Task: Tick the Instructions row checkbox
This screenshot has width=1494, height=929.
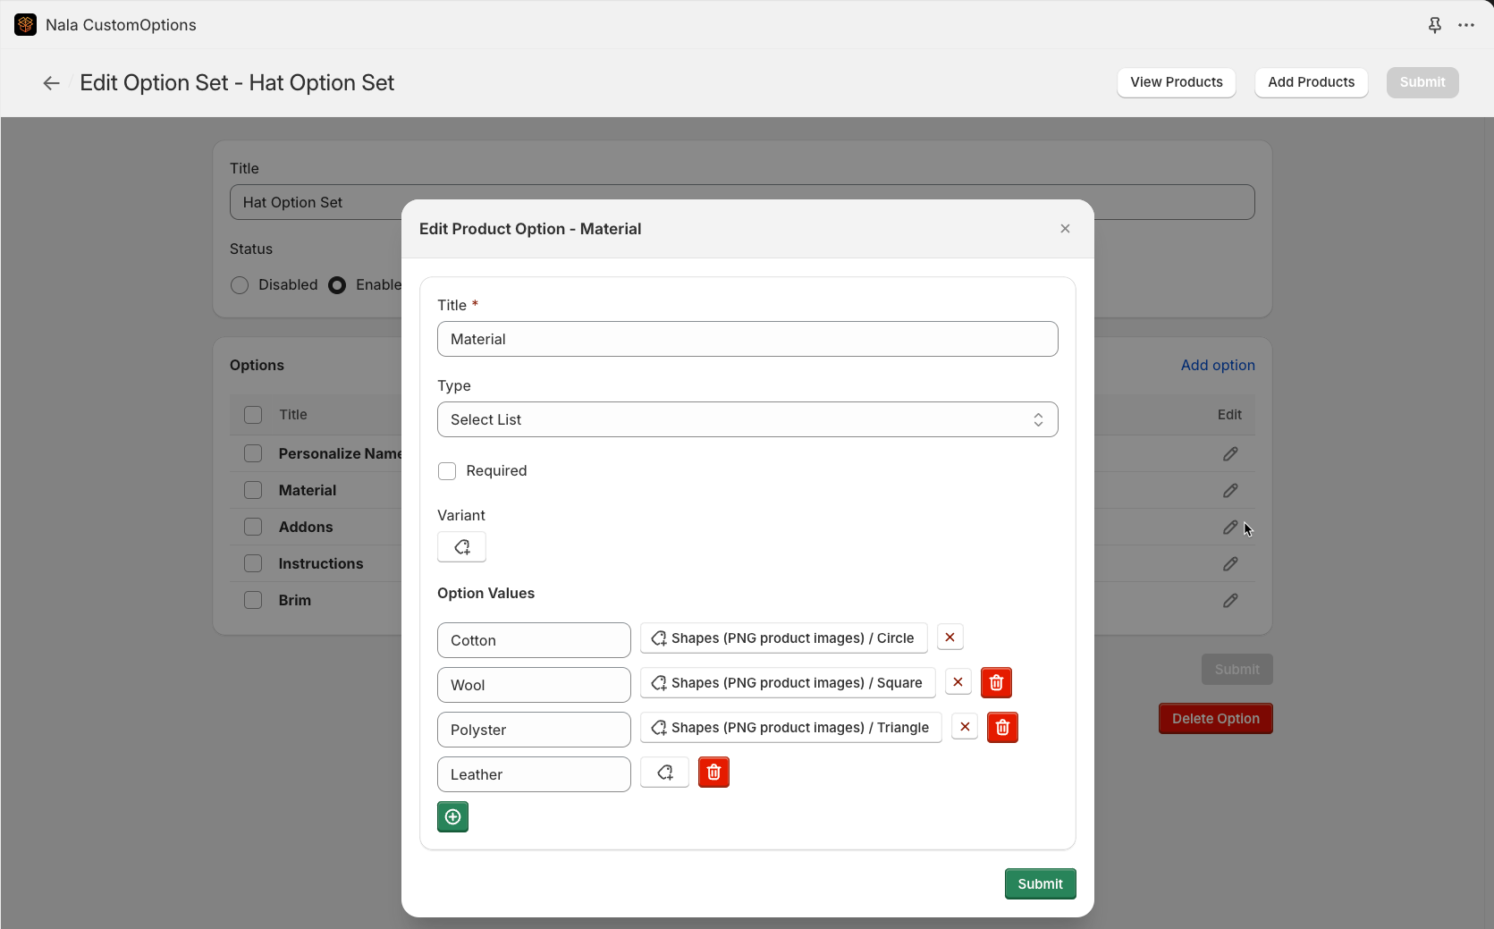Action: (253, 563)
